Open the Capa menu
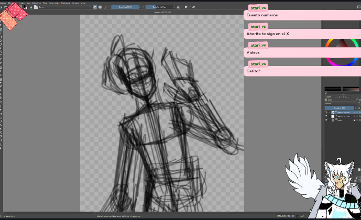This screenshot has width=361, height=220. tap(28, 3)
